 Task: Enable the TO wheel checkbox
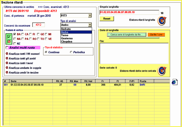pyautogui.click(x=38, y=39)
